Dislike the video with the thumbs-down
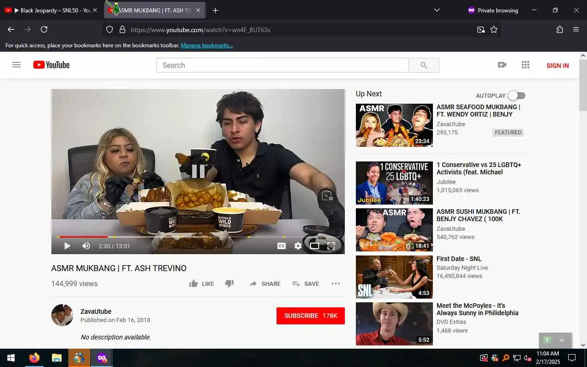The width and height of the screenshot is (587, 367). coord(229,284)
